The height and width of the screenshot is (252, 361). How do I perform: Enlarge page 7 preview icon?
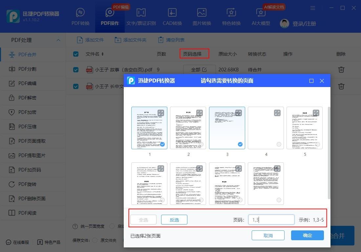click(x=200, y=169)
